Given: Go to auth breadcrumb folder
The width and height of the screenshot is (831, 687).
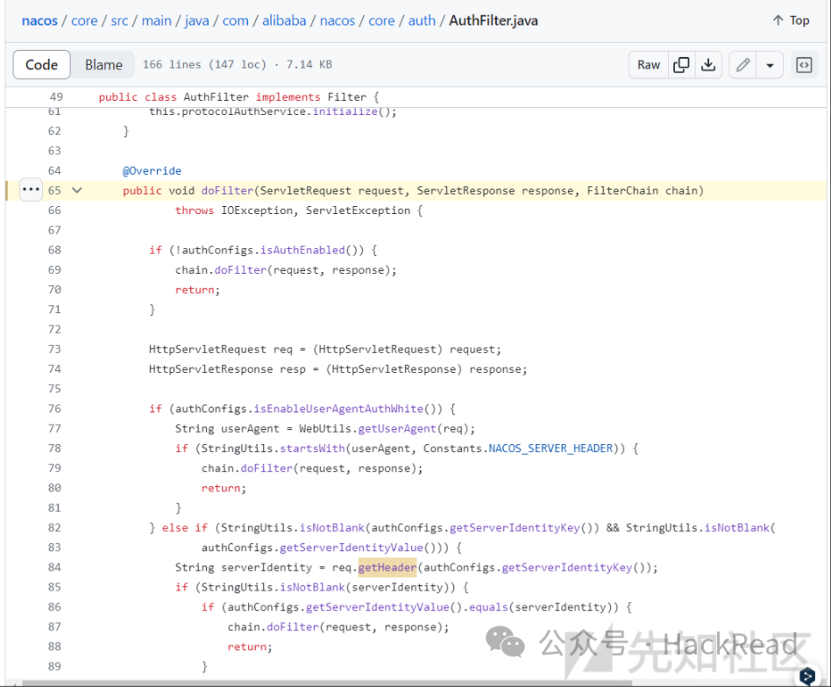Looking at the screenshot, I should 422,21.
